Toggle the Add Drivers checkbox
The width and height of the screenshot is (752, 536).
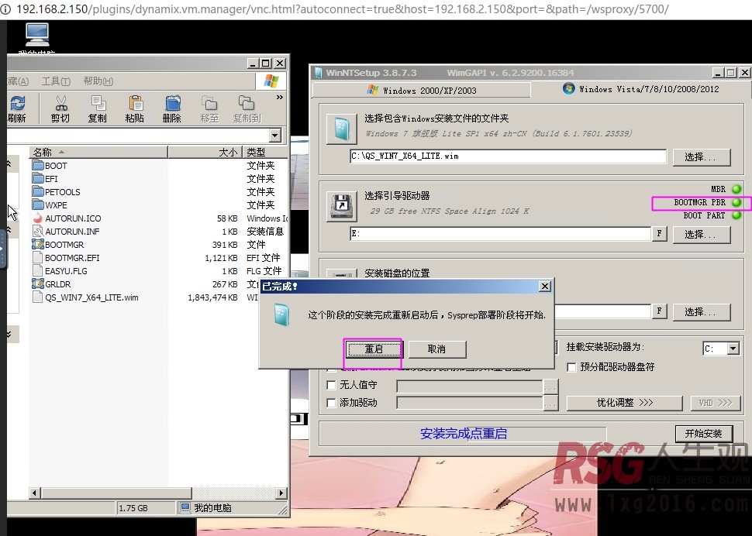pos(331,403)
